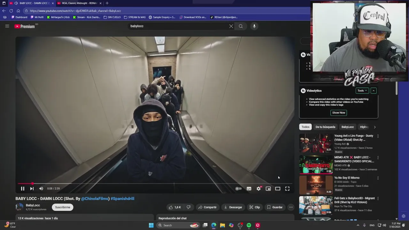The image size is (409, 230).
Task: Select the BabyLocc filter chip
Action: 348,127
